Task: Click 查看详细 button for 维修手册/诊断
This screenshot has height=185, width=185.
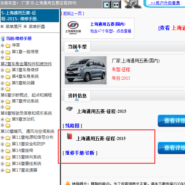Action: (x=172, y=148)
